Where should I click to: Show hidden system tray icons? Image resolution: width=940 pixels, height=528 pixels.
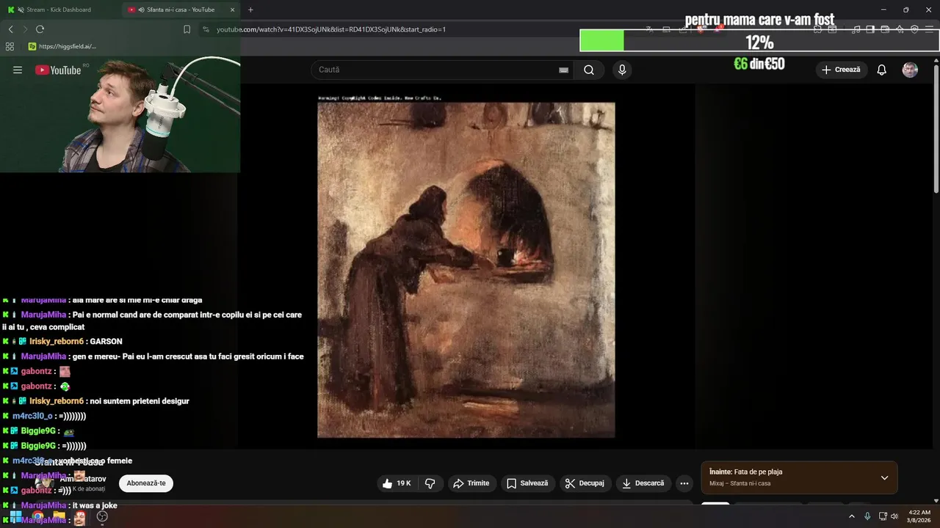(x=852, y=516)
